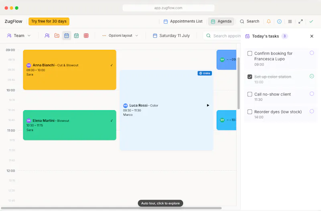Open the Appointments List tab

coord(183,21)
